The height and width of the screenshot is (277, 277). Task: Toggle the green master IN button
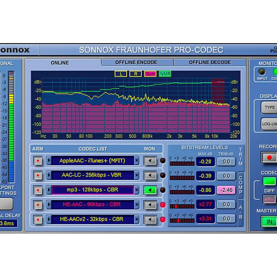click(269, 222)
